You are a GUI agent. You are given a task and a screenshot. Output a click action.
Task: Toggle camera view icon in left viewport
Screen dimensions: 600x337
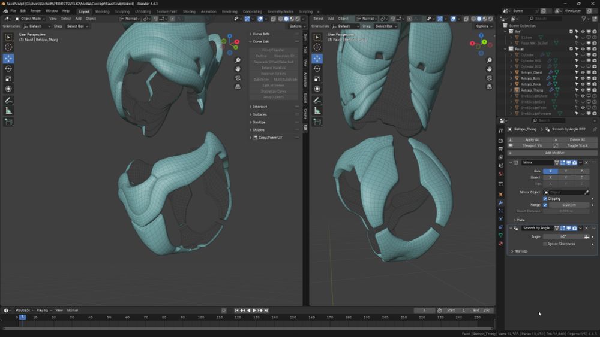[x=238, y=78]
